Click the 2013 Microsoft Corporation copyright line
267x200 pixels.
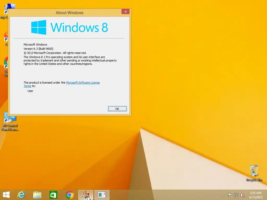55,53
